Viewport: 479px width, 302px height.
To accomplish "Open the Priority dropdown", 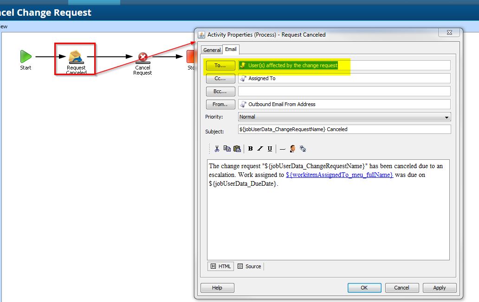I will 447,117.
